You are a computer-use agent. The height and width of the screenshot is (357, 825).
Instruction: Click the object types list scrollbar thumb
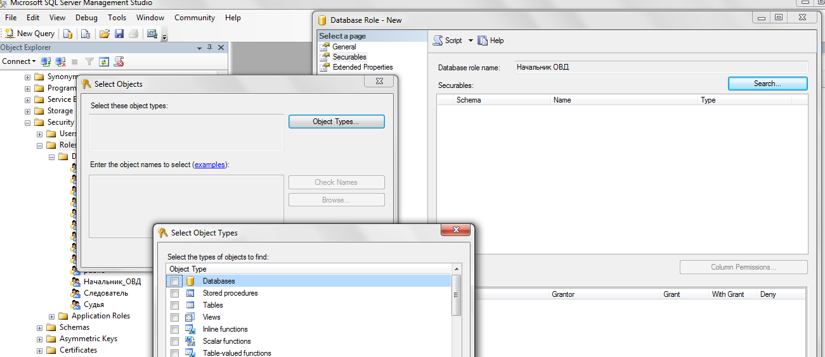tap(456, 294)
